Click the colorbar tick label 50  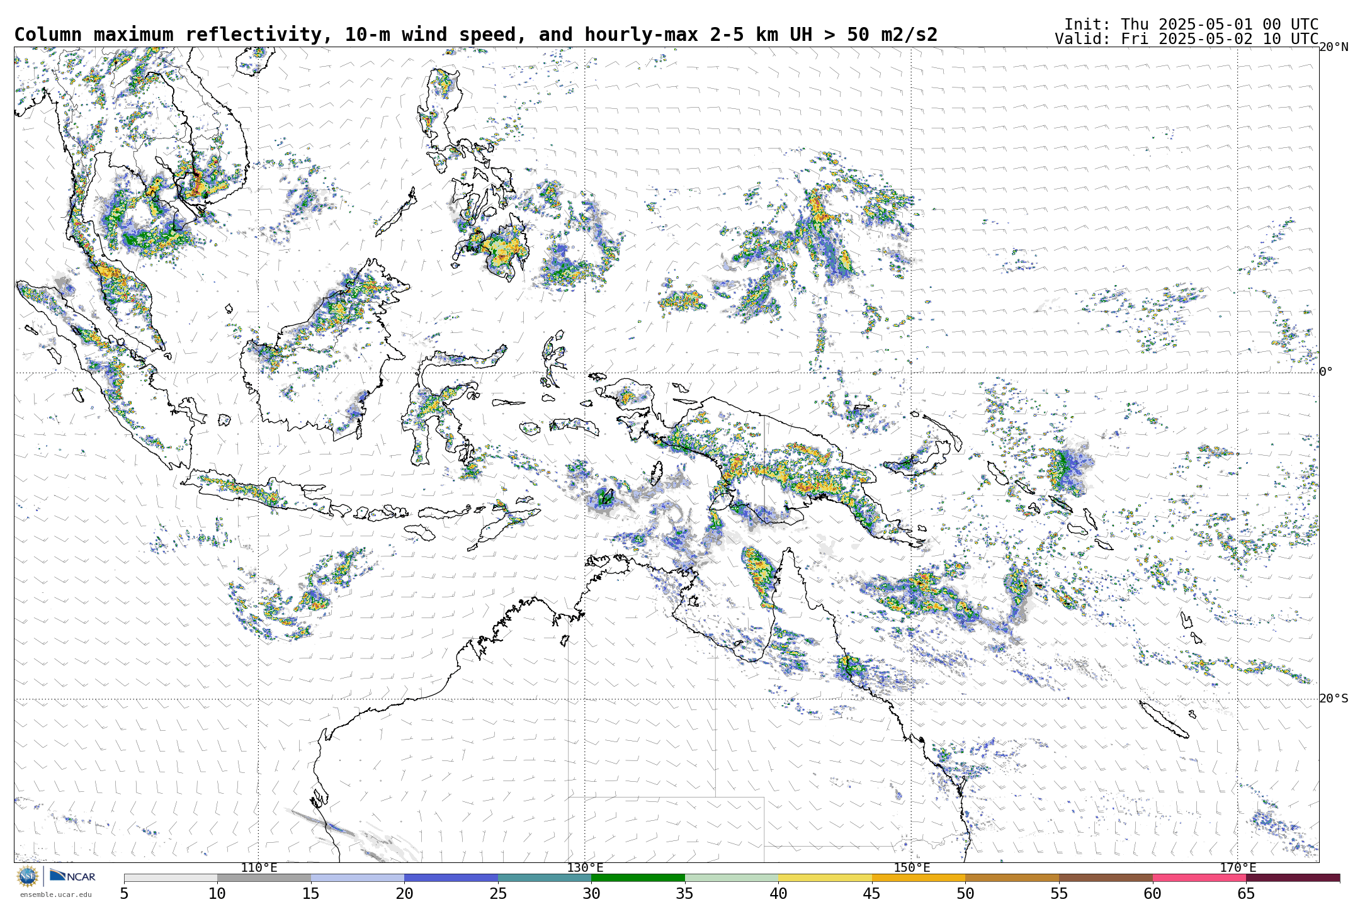(965, 894)
